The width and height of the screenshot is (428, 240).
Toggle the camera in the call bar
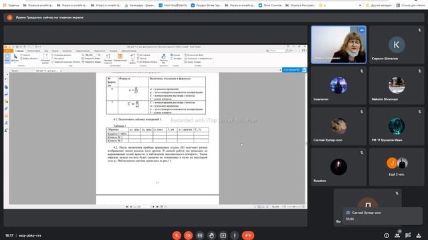(188, 235)
